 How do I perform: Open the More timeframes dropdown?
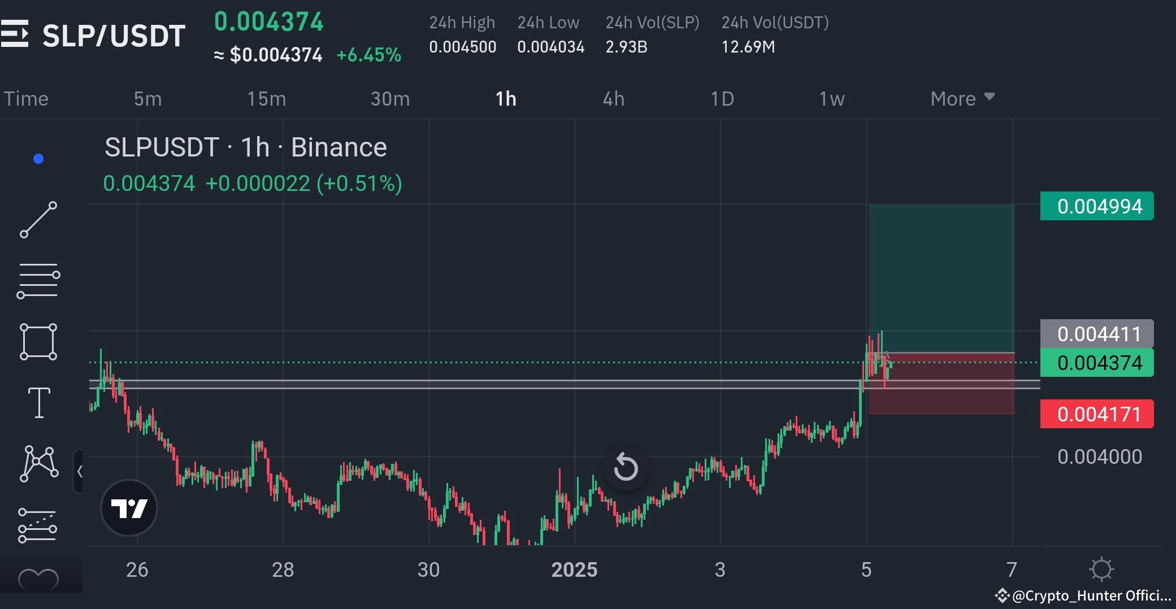pos(961,98)
